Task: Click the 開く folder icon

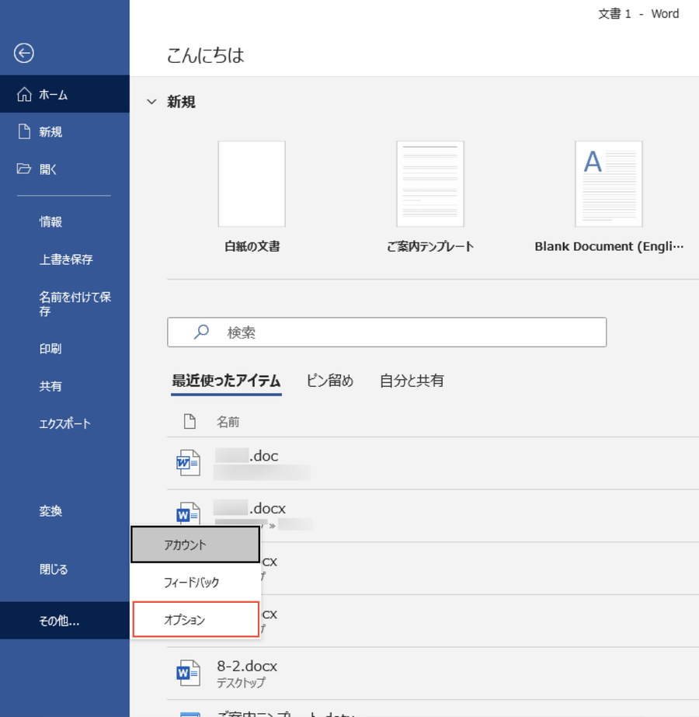Action: (24, 169)
